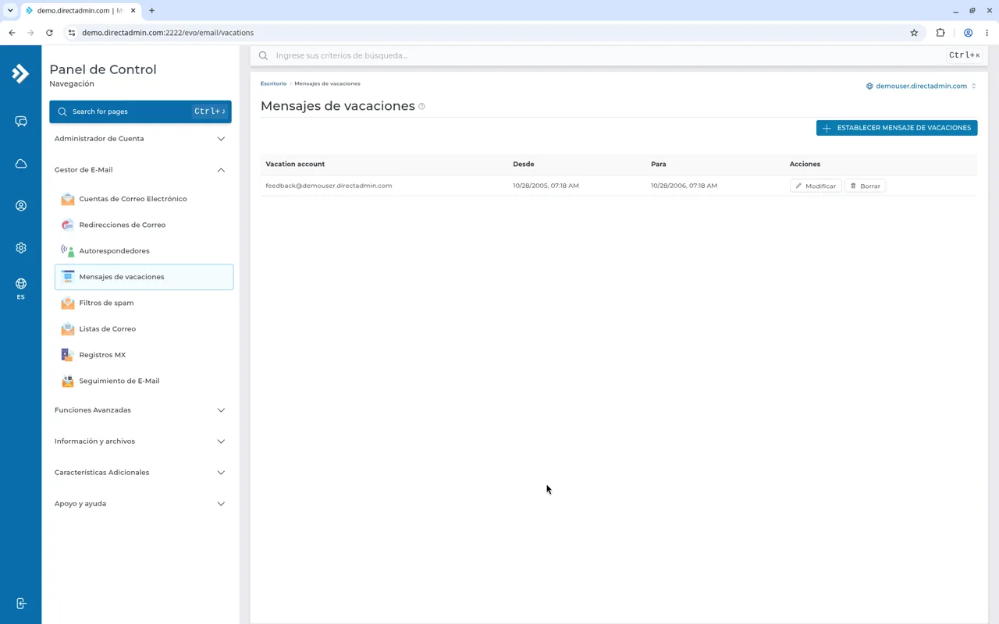Click the browser address bar URL

[x=168, y=33]
